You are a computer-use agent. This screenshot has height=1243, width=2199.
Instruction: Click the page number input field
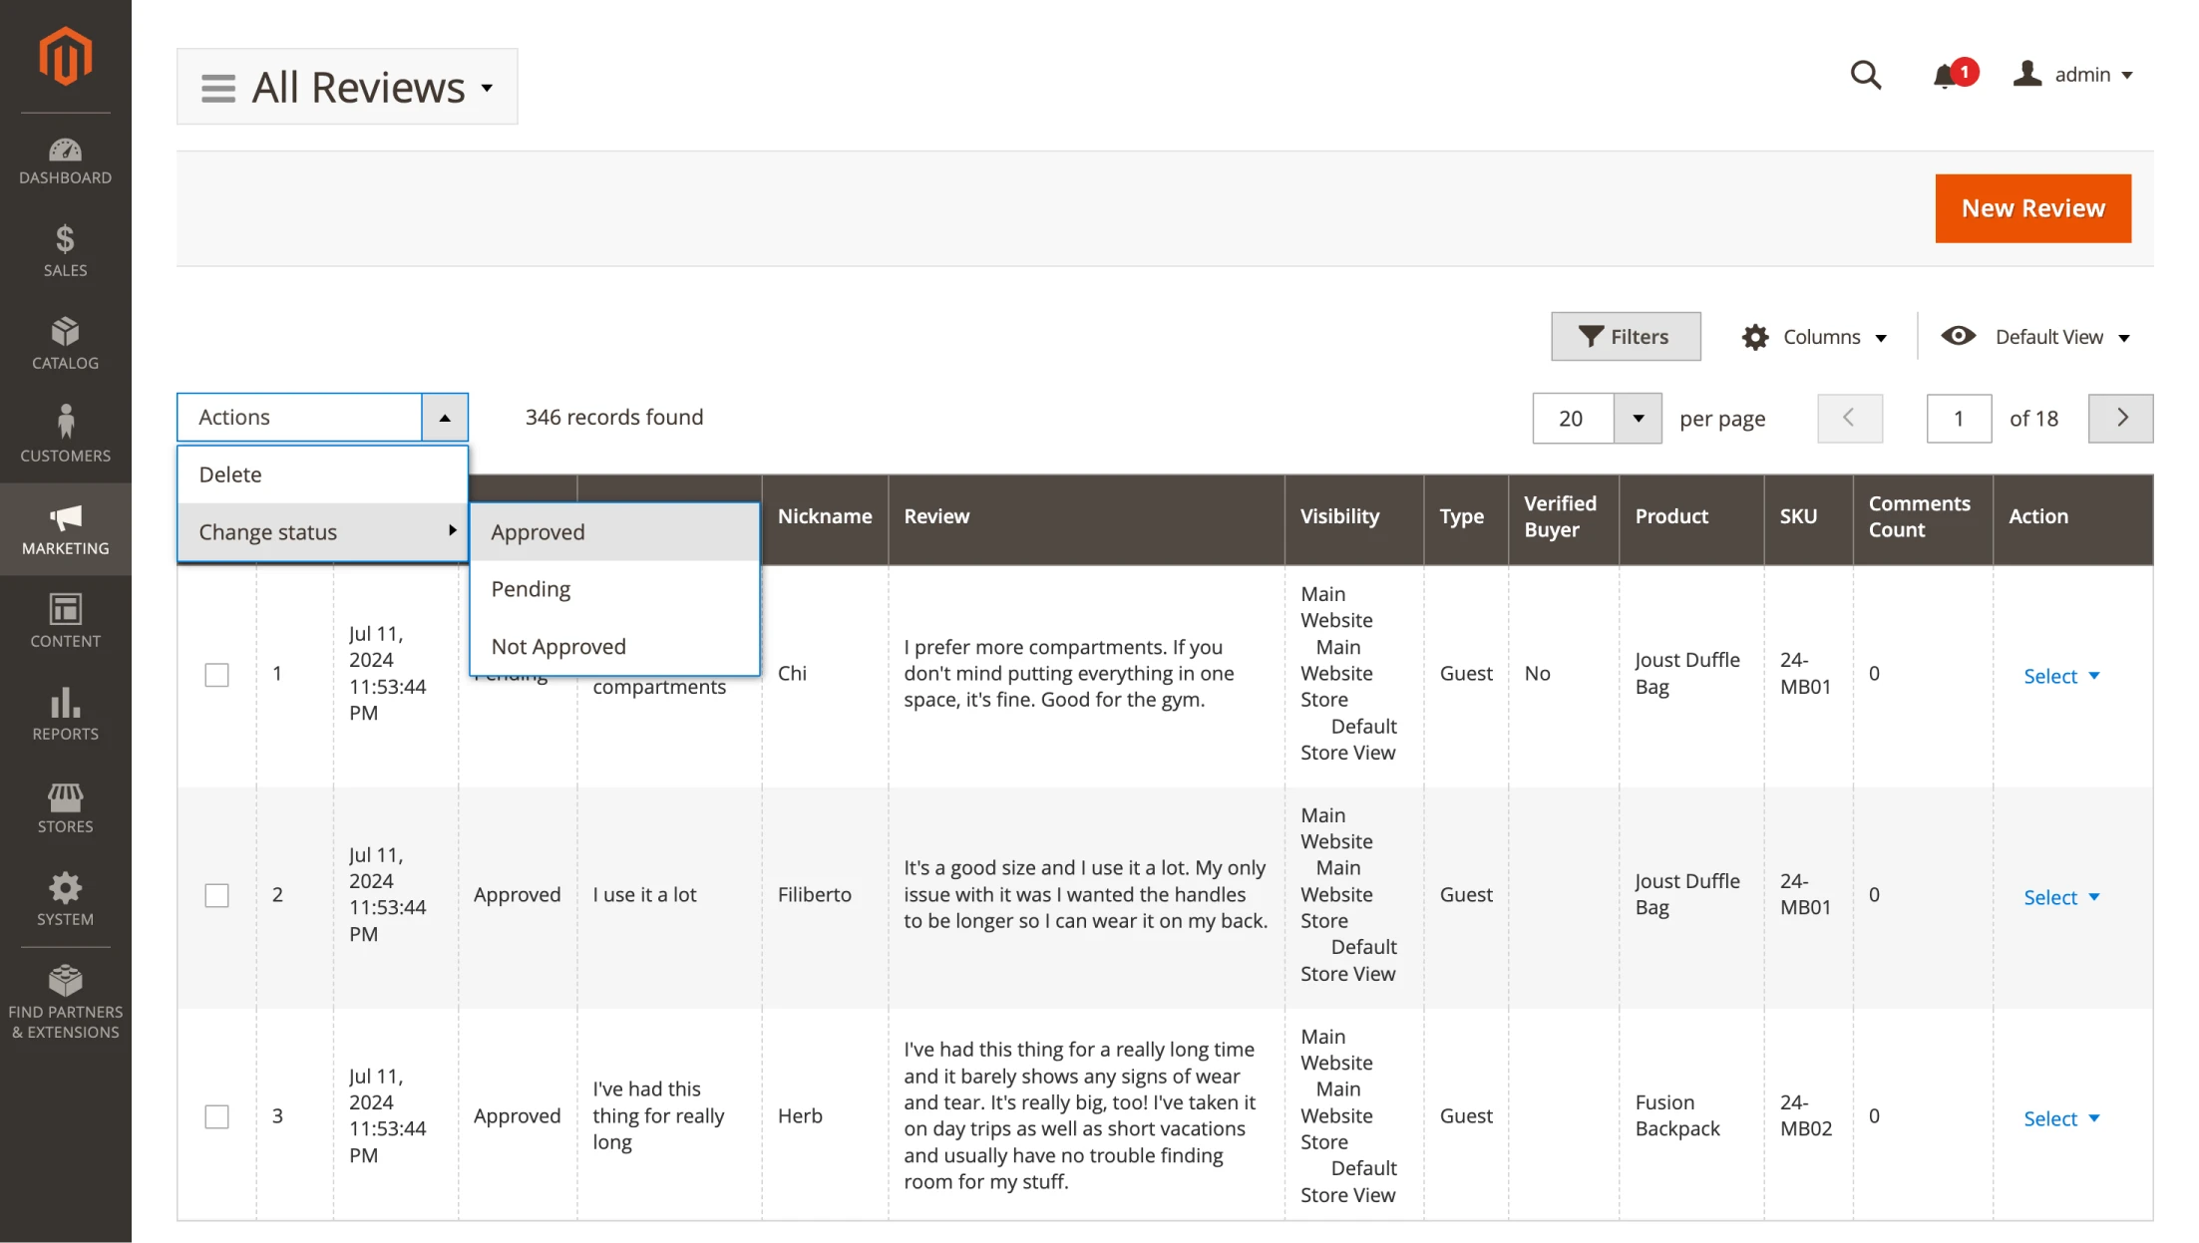tap(1958, 418)
